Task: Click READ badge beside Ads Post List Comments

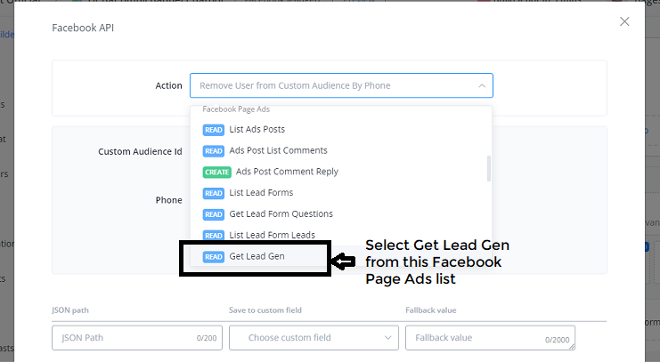Action: click(x=214, y=150)
